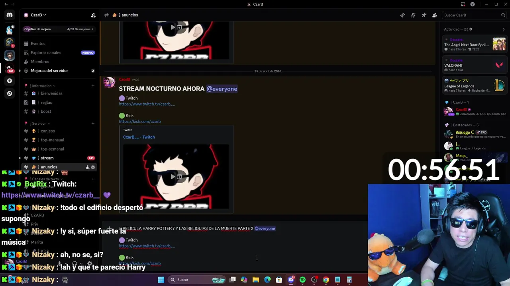Open Discord direct messages home icon
Screen dimensions: 510x286
click(x=10, y=15)
